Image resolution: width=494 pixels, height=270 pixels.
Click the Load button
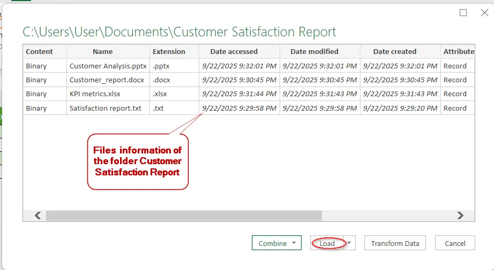(x=327, y=243)
